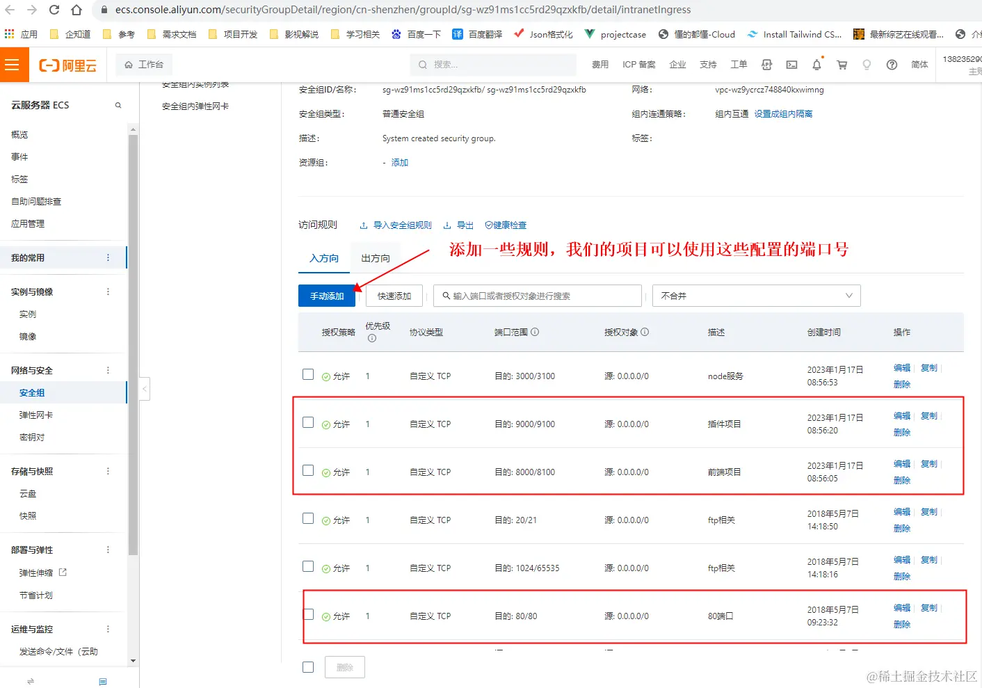Tick the checkbox for the 1024/65535 port rule
982x688 pixels.
click(x=308, y=566)
